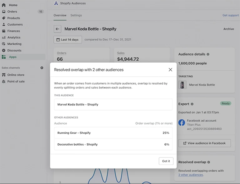240x184 pixels.
Task: Select the Decorative bottles - Shopify row
Action: (113, 144)
